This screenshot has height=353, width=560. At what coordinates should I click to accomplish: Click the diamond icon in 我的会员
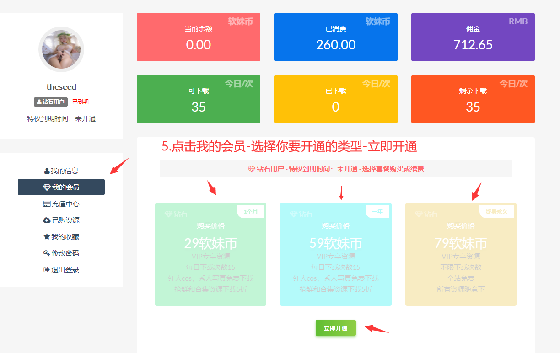(47, 187)
